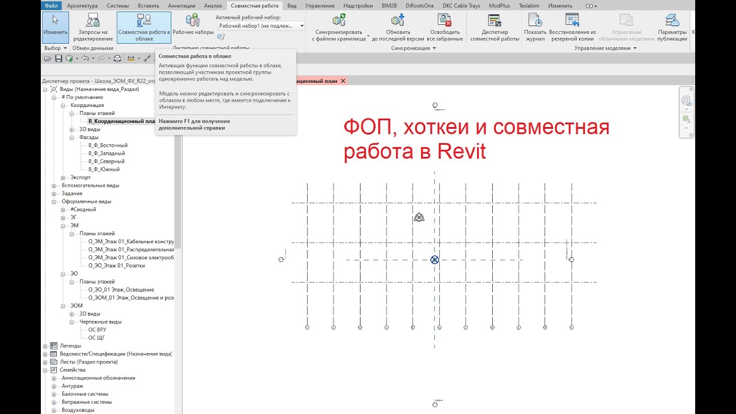
Task: Click Управление облачными моделями icon
Action: pos(626,27)
